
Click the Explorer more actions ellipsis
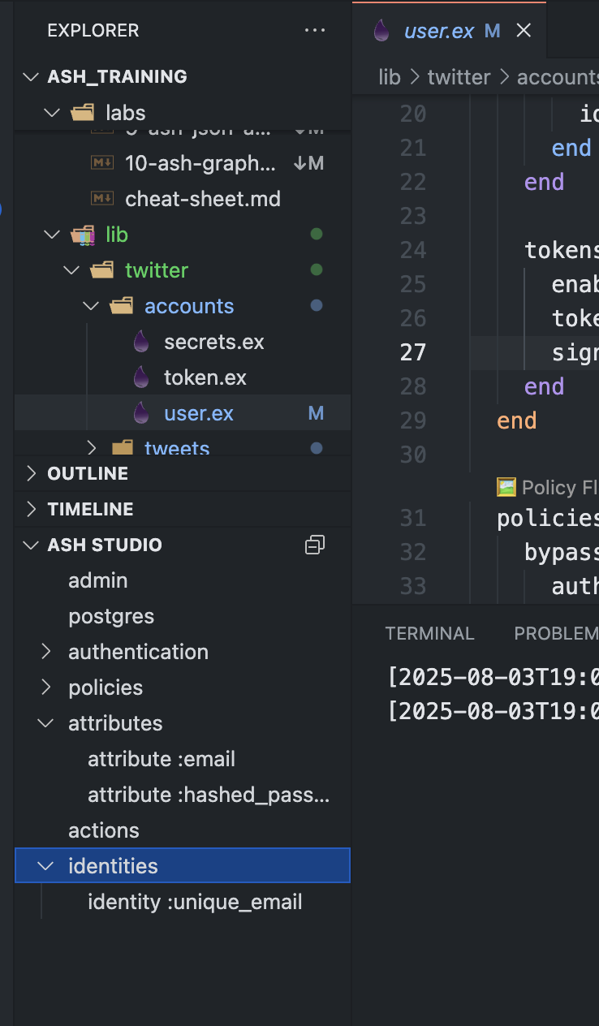tap(314, 31)
